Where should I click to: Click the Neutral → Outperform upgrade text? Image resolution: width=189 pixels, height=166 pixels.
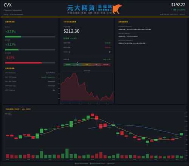(x=48, y=77)
